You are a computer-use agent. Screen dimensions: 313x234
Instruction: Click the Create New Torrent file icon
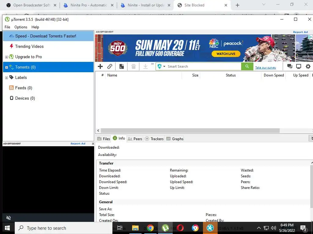coord(122,66)
